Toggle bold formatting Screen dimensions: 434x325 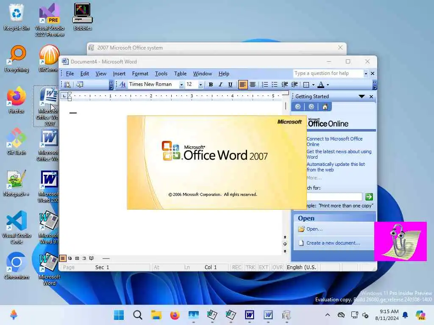pos(211,85)
